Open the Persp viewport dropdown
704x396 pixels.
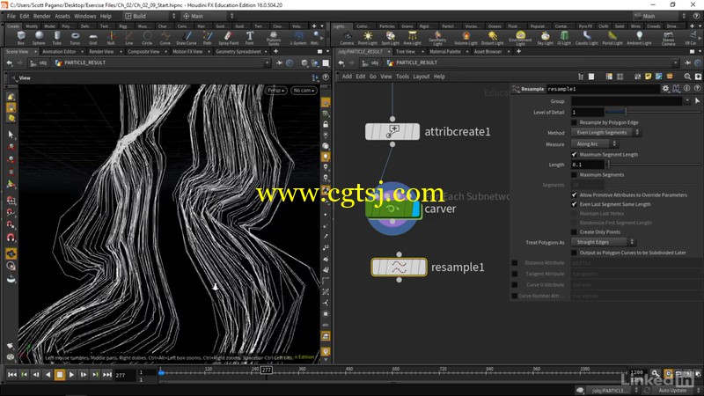(x=276, y=91)
